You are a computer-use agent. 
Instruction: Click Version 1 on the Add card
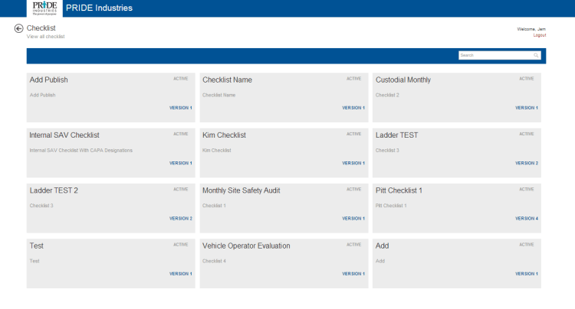526,273
